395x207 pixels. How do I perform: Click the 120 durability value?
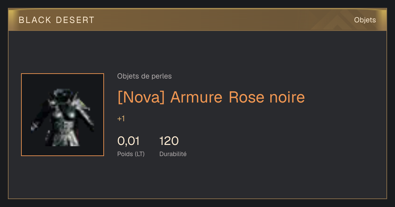tap(169, 141)
